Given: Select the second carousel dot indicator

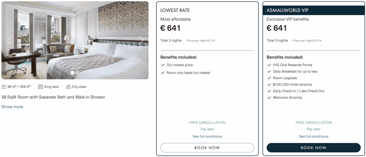Looking at the screenshot, I should click(78, 73).
